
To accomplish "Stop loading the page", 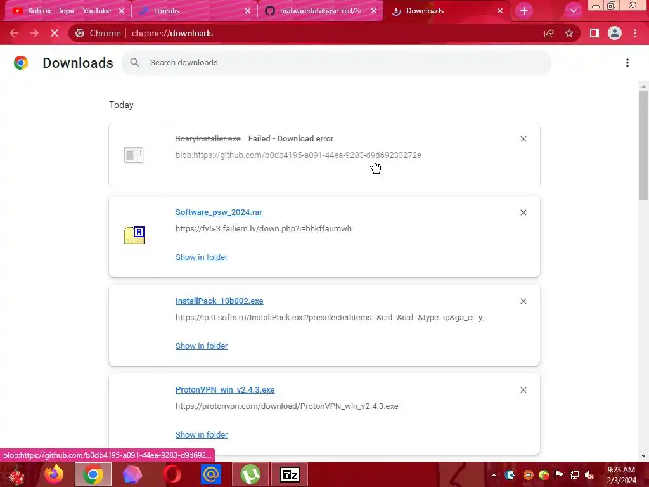I will coord(55,33).
